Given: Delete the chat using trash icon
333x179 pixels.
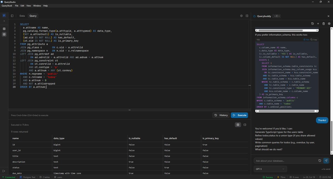Looking at the screenshot, I should 324,24.
